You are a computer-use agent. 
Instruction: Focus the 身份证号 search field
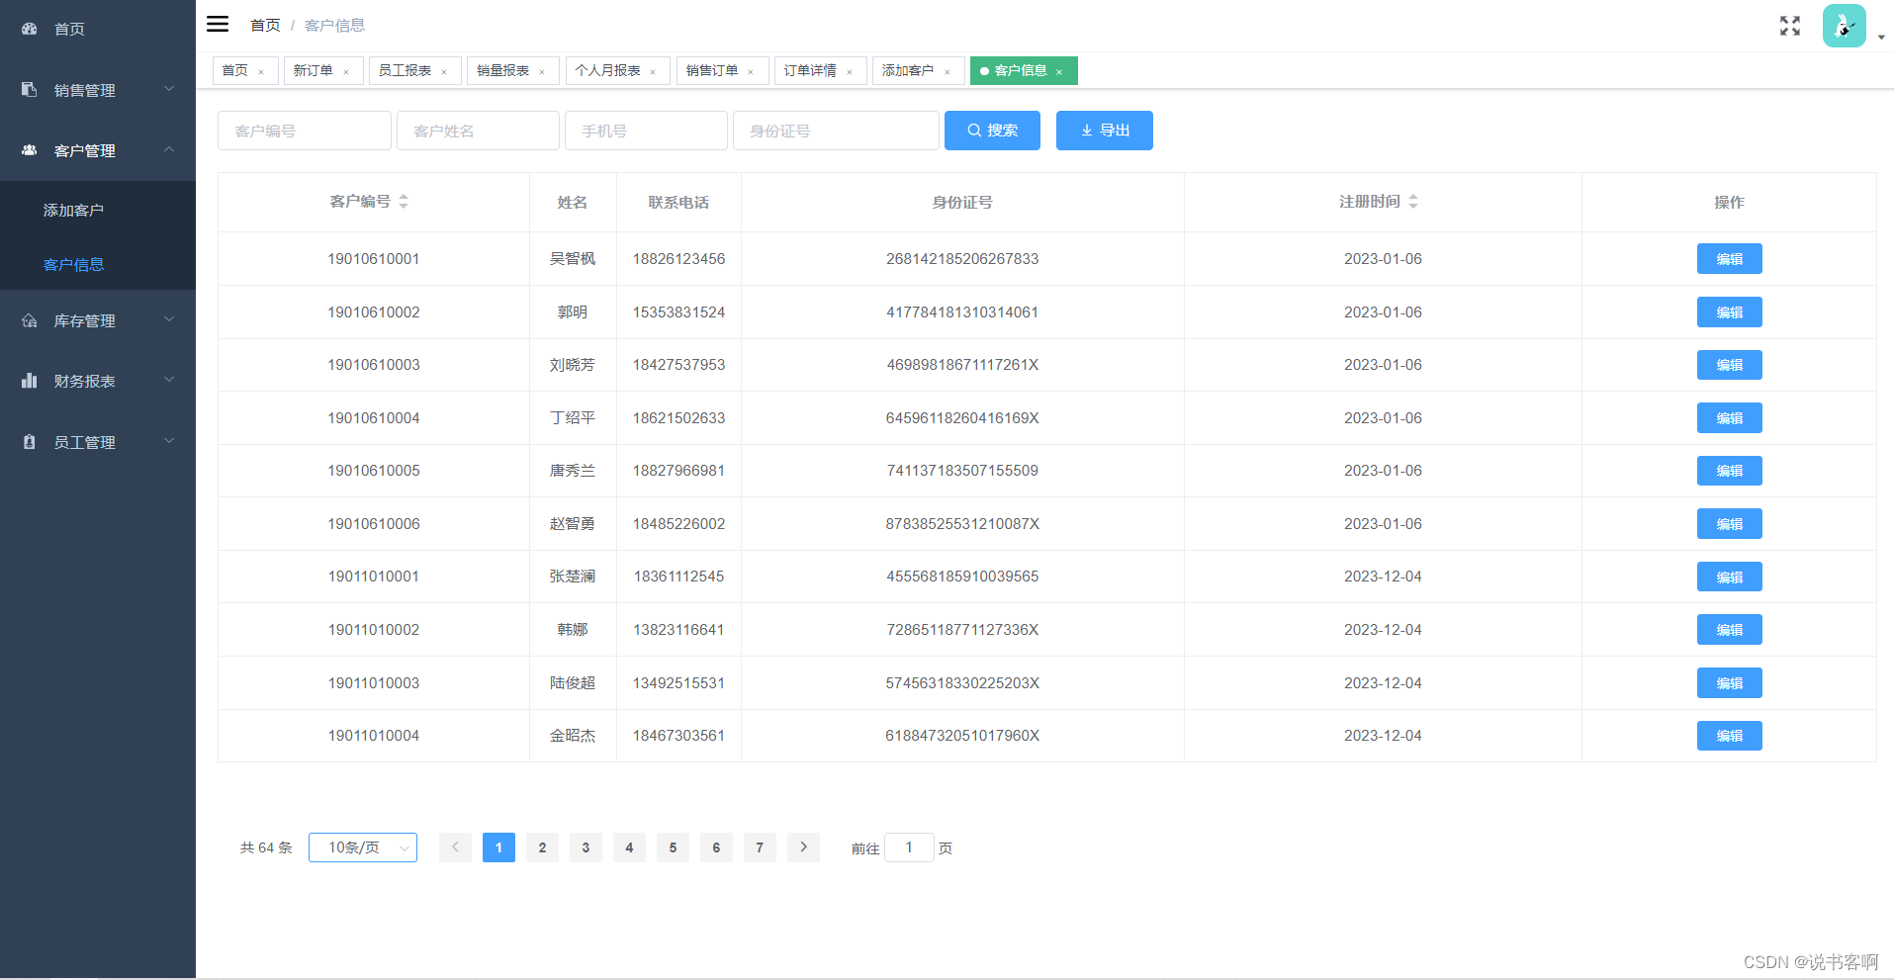click(836, 131)
